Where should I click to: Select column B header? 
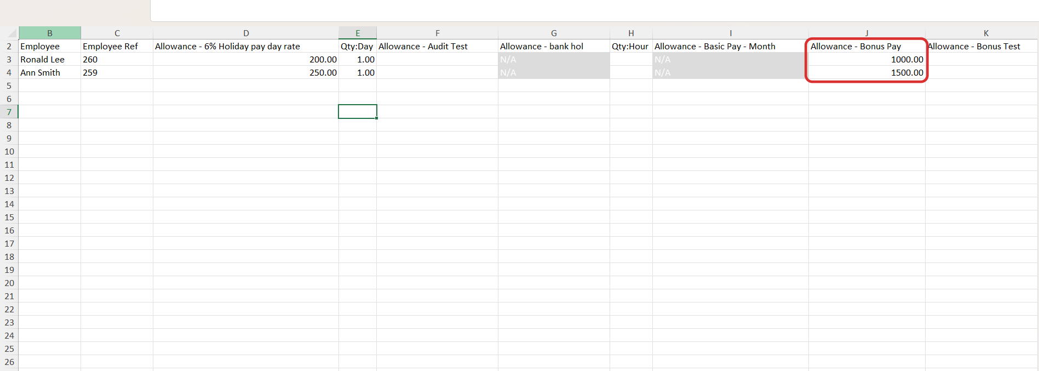click(50, 33)
